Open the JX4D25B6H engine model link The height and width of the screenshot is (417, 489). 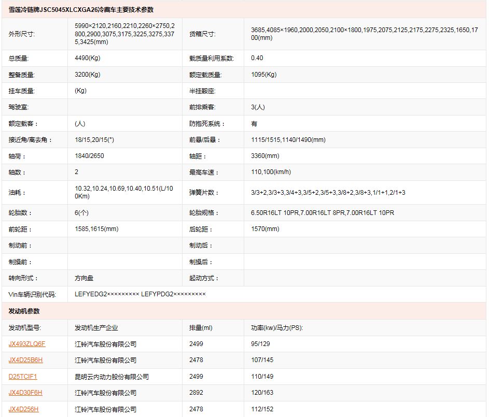[25, 360]
